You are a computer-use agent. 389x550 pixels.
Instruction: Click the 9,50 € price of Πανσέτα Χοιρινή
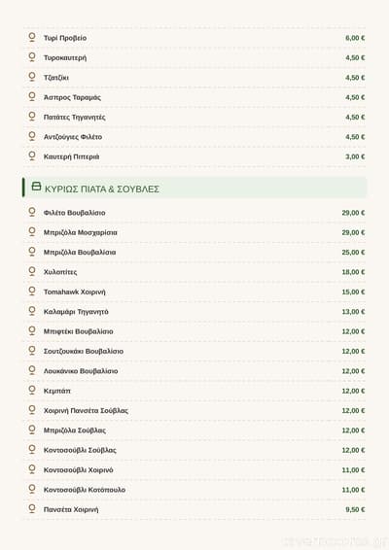tap(355, 509)
